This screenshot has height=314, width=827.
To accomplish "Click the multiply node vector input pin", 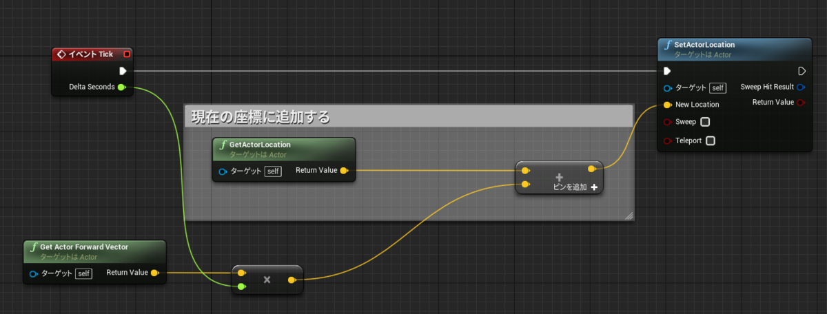I will point(241,273).
